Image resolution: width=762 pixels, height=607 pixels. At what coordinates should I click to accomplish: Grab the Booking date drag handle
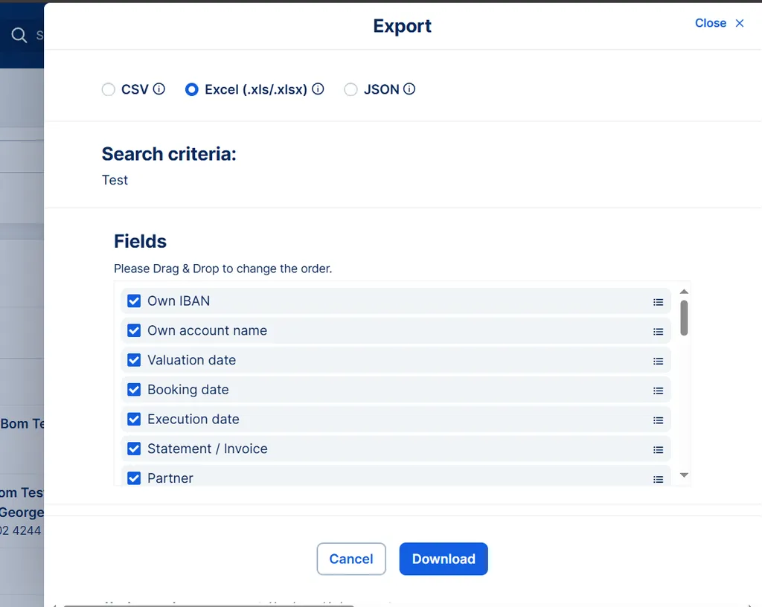[x=658, y=391]
